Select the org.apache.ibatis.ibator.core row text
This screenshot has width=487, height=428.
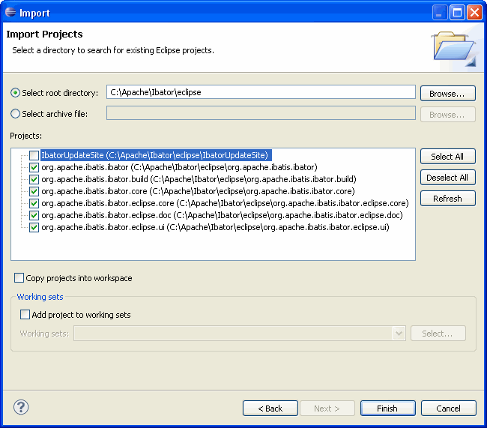(x=198, y=191)
